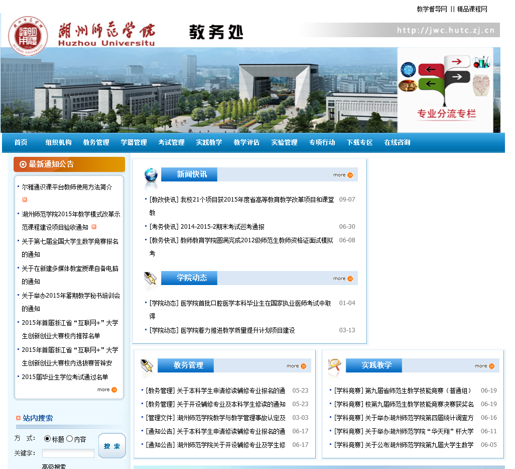Open the 教务管理 navigation menu item

pos(96,142)
